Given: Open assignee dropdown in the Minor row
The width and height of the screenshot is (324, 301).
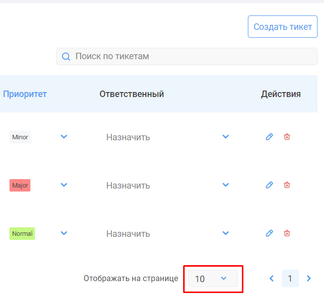Looking at the screenshot, I should (225, 137).
